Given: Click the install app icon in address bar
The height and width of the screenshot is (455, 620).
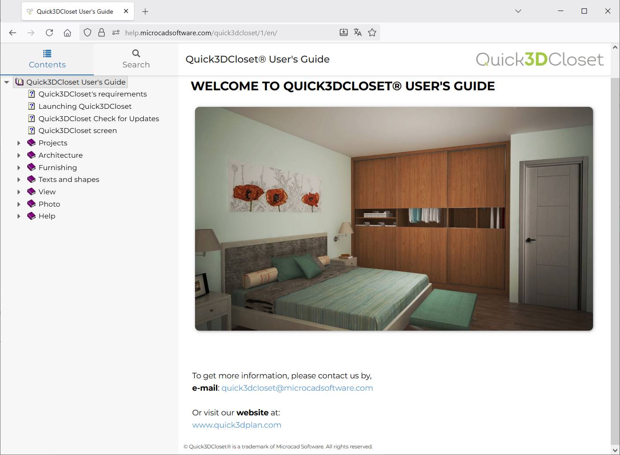Looking at the screenshot, I should click(x=344, y=33).
